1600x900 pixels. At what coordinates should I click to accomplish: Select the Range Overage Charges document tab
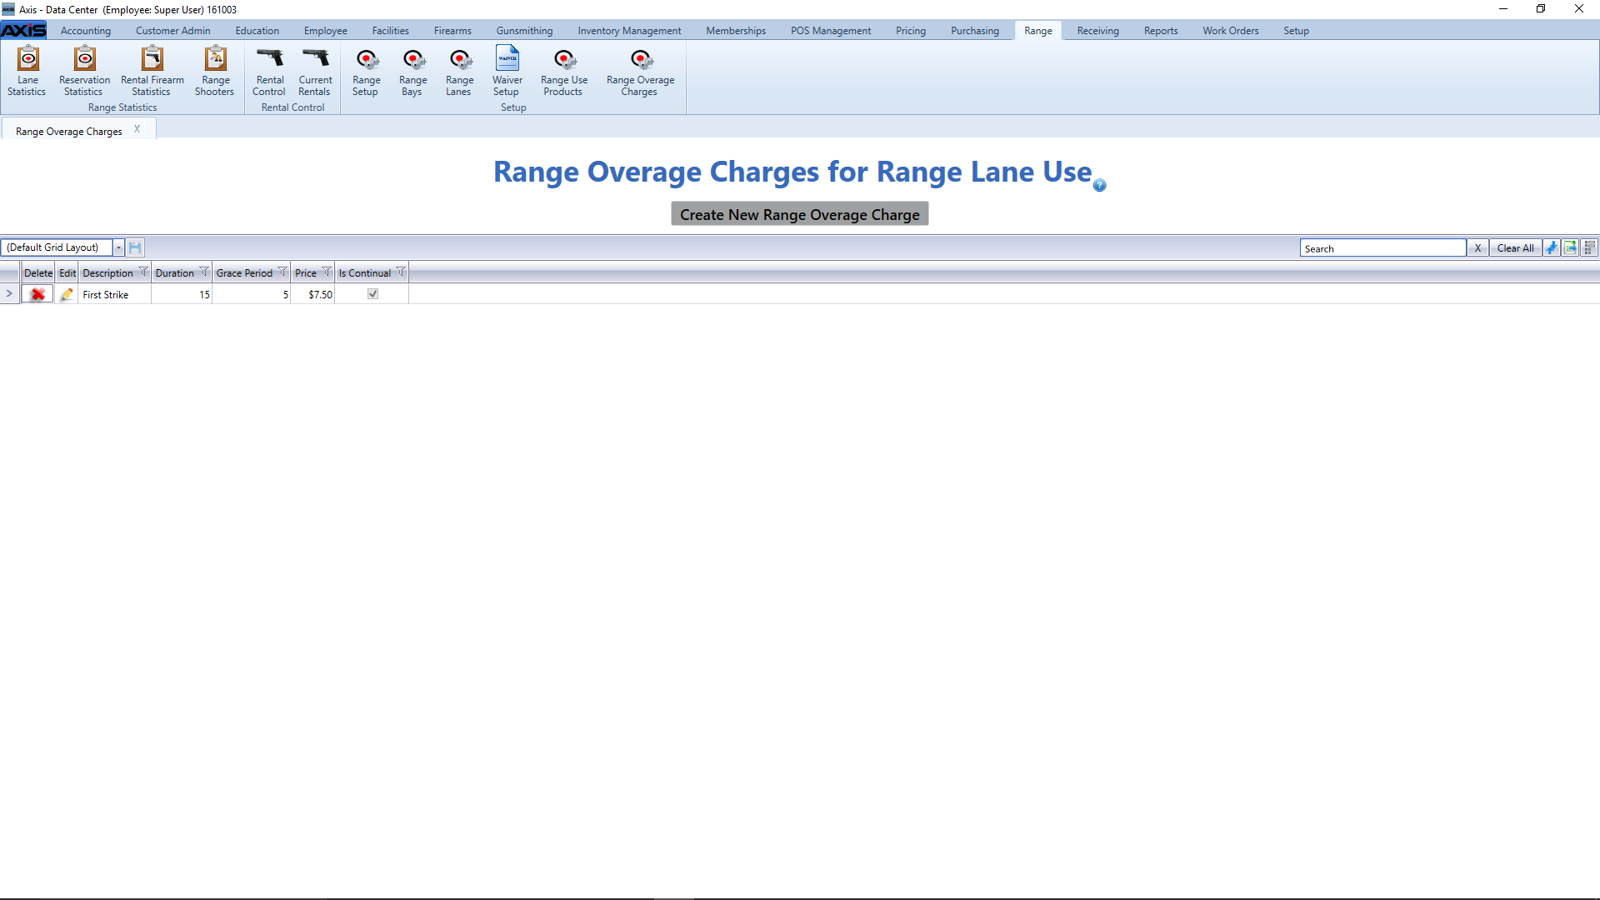click(x=69, y=131)
